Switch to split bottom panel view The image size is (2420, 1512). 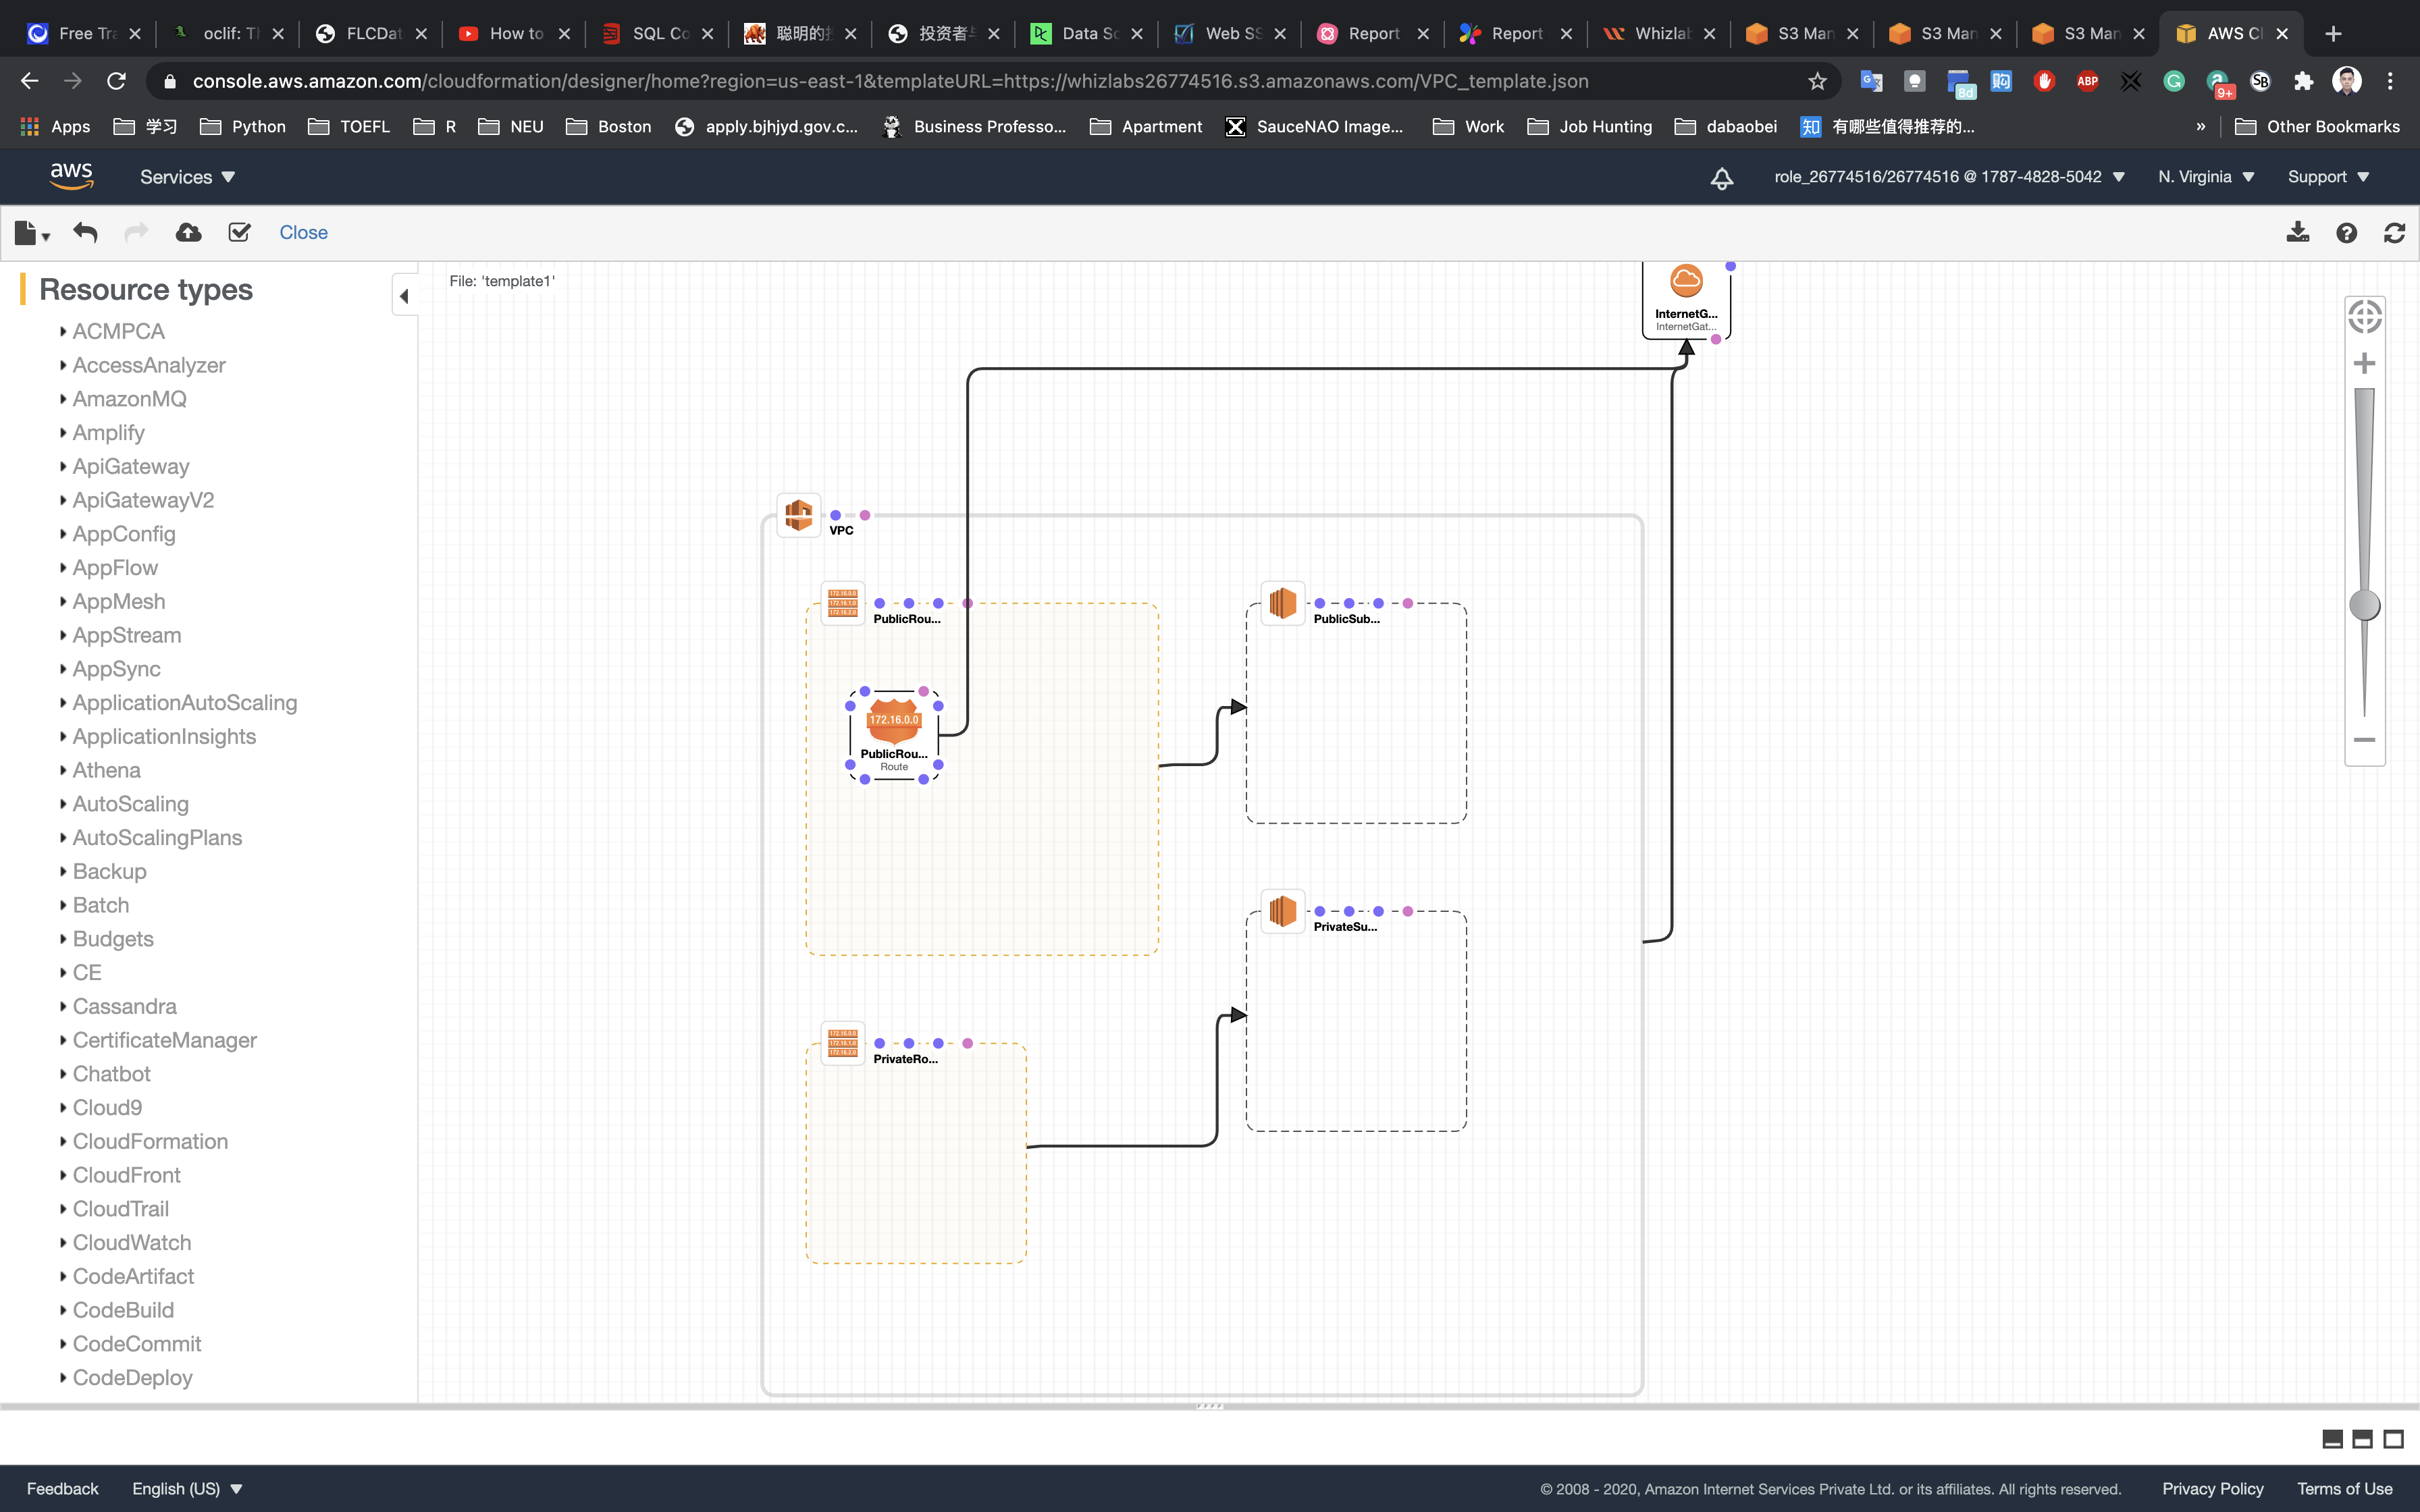tap(2362, 1439)
